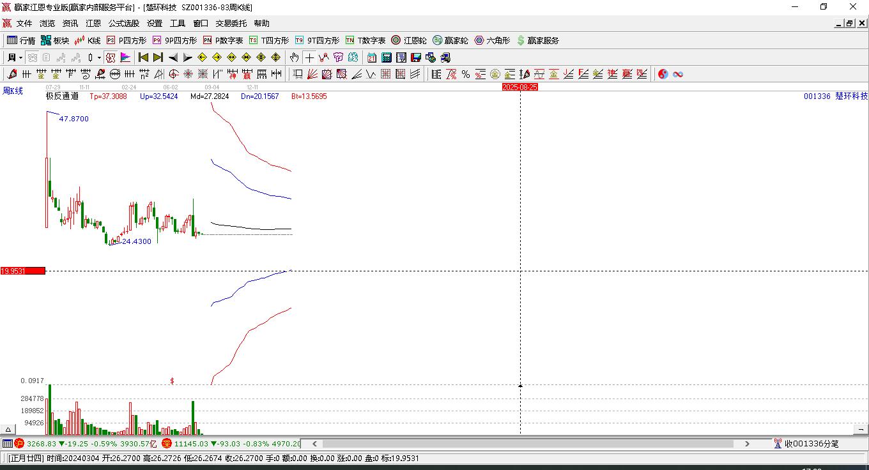Select the percent % drawing tool
This screenshot has height=470, width=869.
466,74
